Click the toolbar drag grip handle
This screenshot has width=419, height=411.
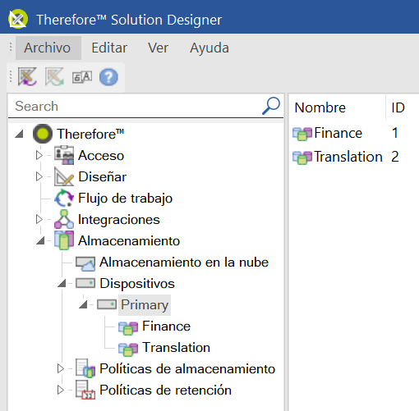tap(11, 76)
